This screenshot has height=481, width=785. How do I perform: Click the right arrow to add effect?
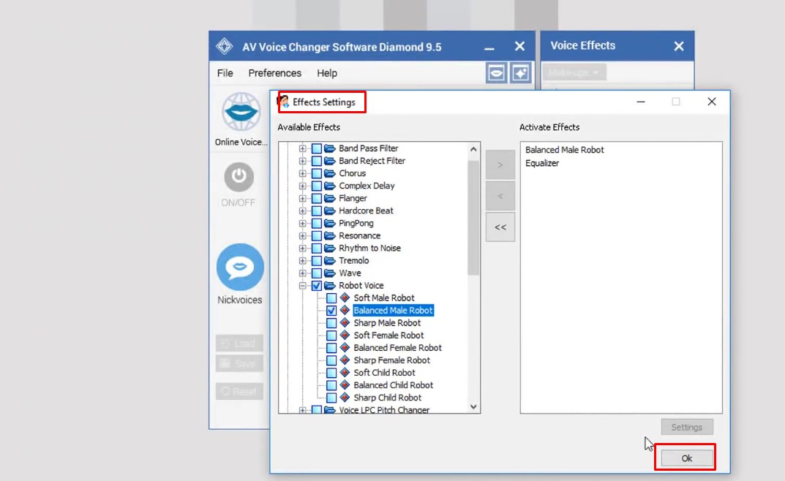coord(500,164)
